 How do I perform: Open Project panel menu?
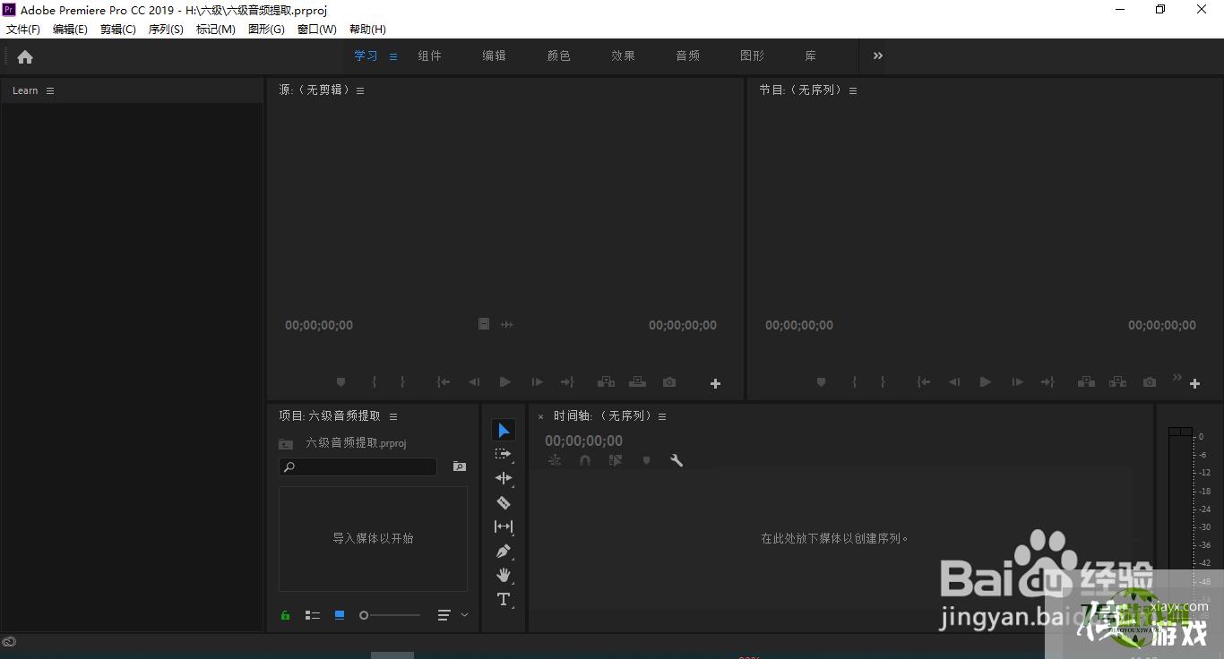coord(393,416)
